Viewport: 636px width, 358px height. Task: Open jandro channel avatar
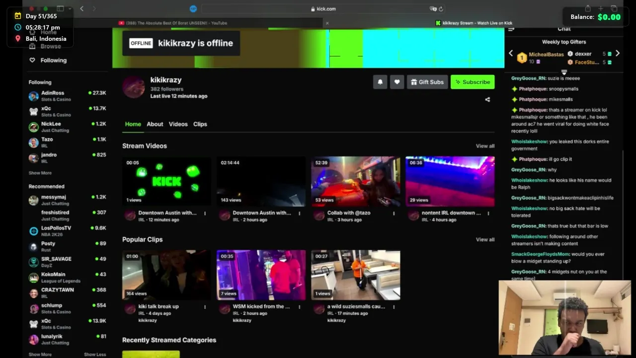coord(33,158)
